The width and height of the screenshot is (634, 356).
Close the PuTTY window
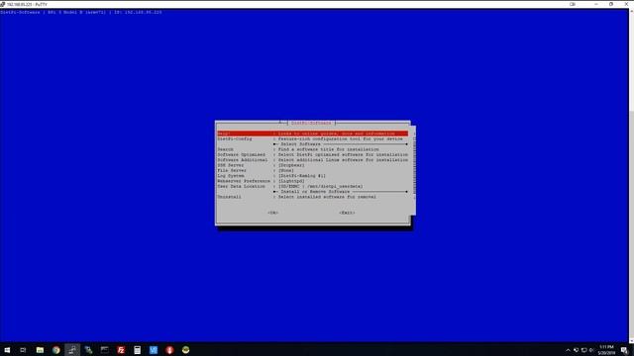(x=626, y=4)
